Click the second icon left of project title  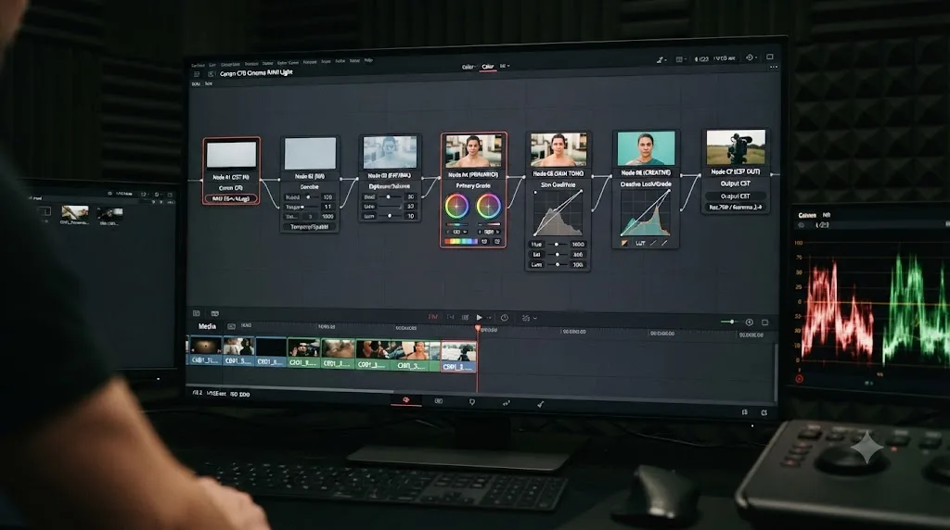click(211, 74)
